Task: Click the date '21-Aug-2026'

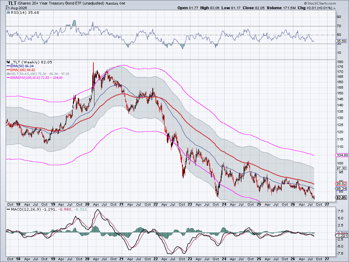Action: point(16,8)
